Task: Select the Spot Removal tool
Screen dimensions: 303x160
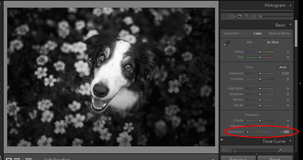Action: [232, 16]
